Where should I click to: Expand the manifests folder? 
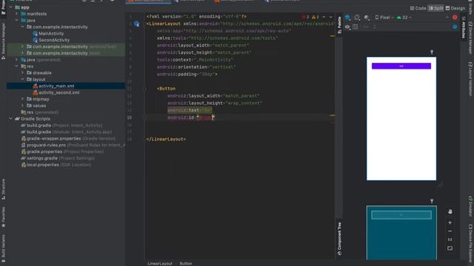coord(16,14)
